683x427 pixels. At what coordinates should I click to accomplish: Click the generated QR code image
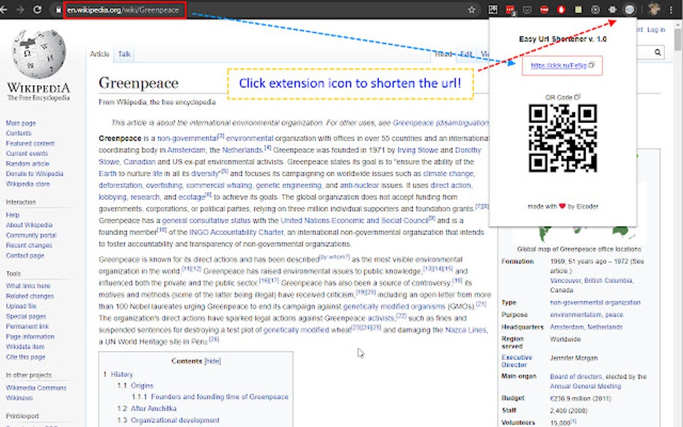561,139
